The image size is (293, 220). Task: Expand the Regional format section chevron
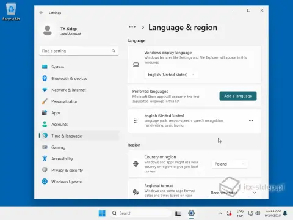255,193
